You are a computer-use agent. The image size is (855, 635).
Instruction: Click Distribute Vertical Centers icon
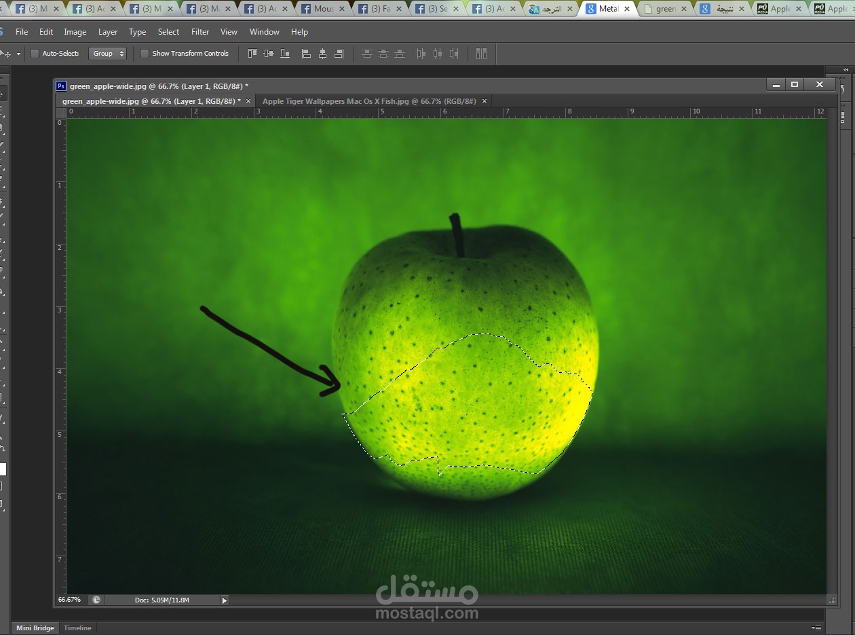pyautogui.click(x=383, y=54)
